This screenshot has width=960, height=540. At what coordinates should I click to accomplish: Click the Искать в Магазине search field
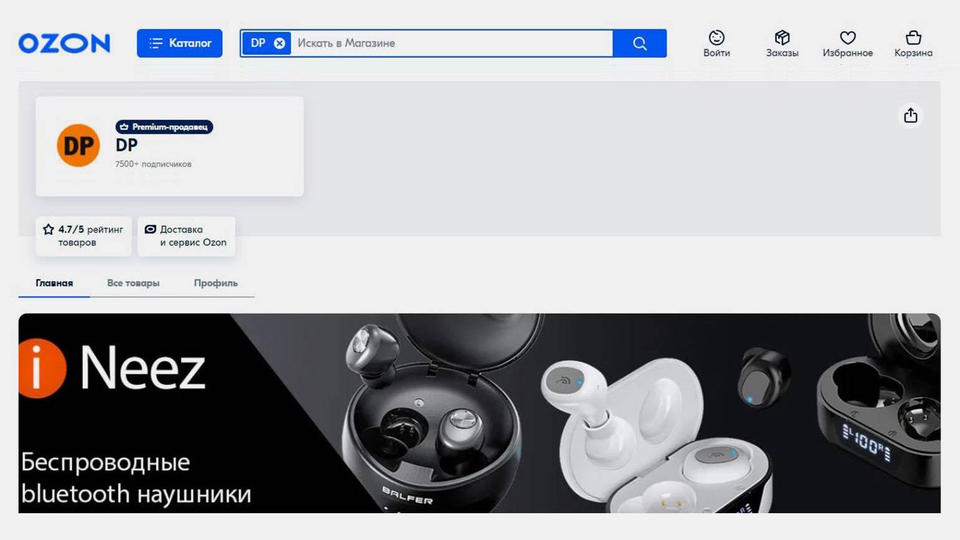[x=452, y=43]
